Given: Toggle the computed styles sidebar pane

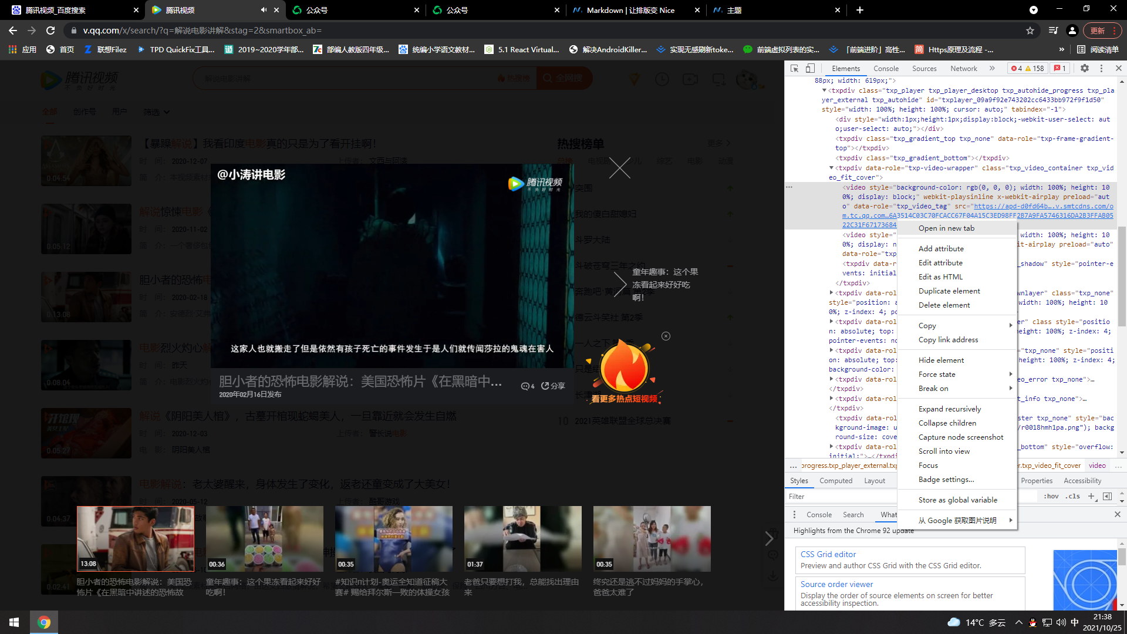Looking at the screenshot, I should (x=1107, y=497).
